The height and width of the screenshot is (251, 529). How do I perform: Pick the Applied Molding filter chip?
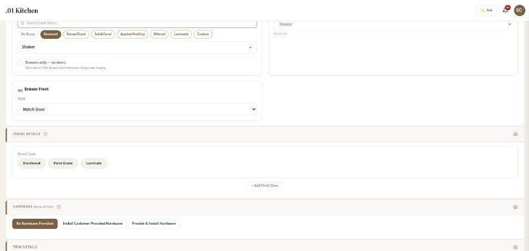[x=133, y=35]
